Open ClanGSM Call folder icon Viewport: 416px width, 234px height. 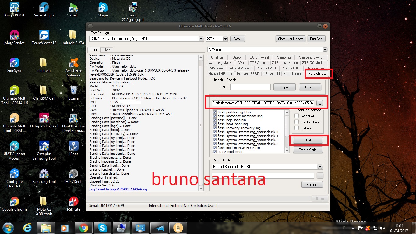tap(44, 93)
